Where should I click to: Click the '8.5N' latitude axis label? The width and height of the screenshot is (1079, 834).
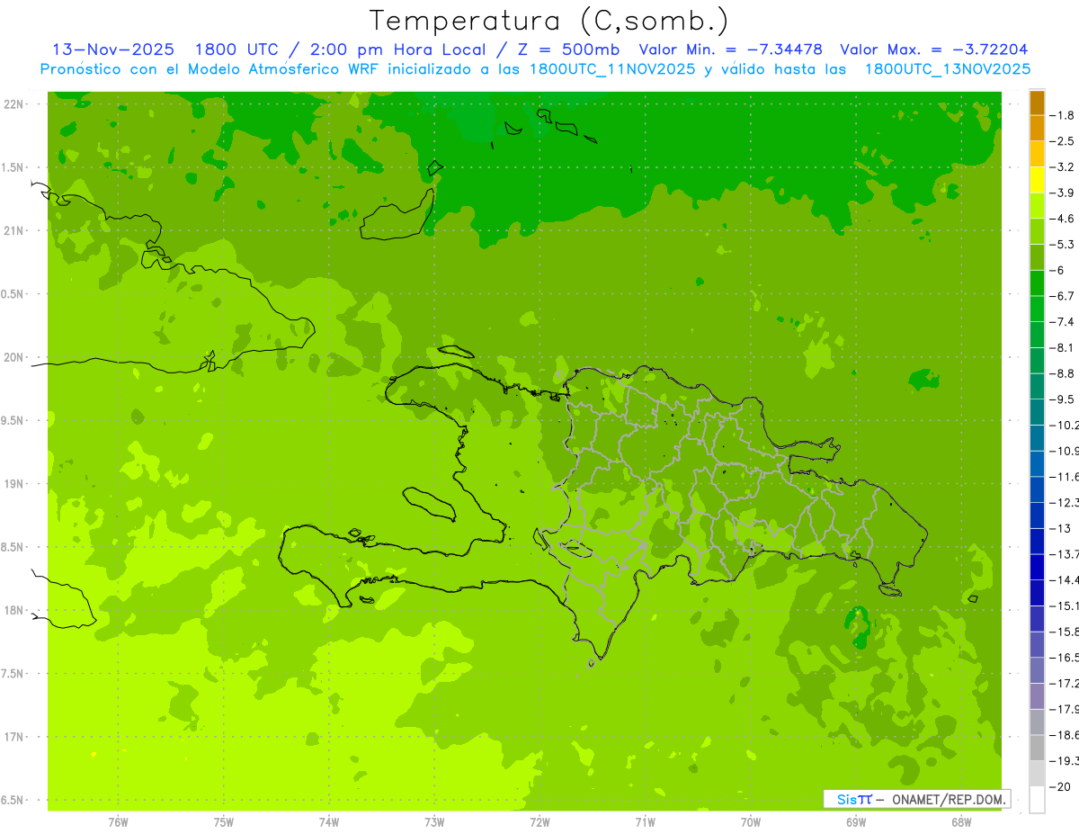tap(13, 547)
